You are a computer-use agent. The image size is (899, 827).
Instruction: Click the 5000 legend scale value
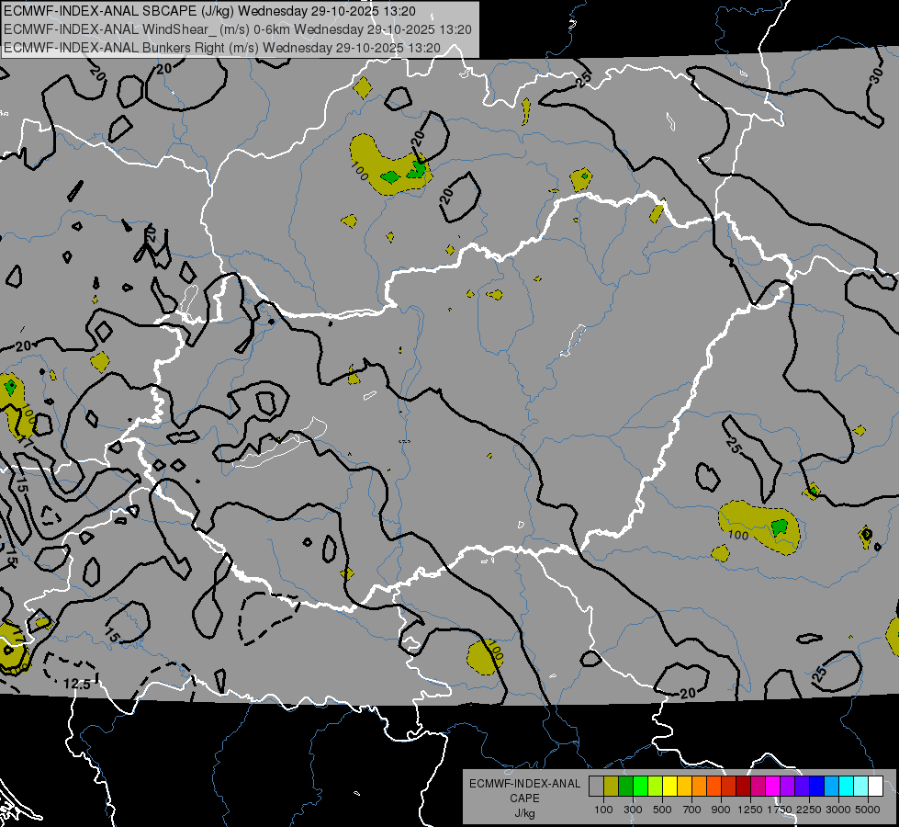868,810
